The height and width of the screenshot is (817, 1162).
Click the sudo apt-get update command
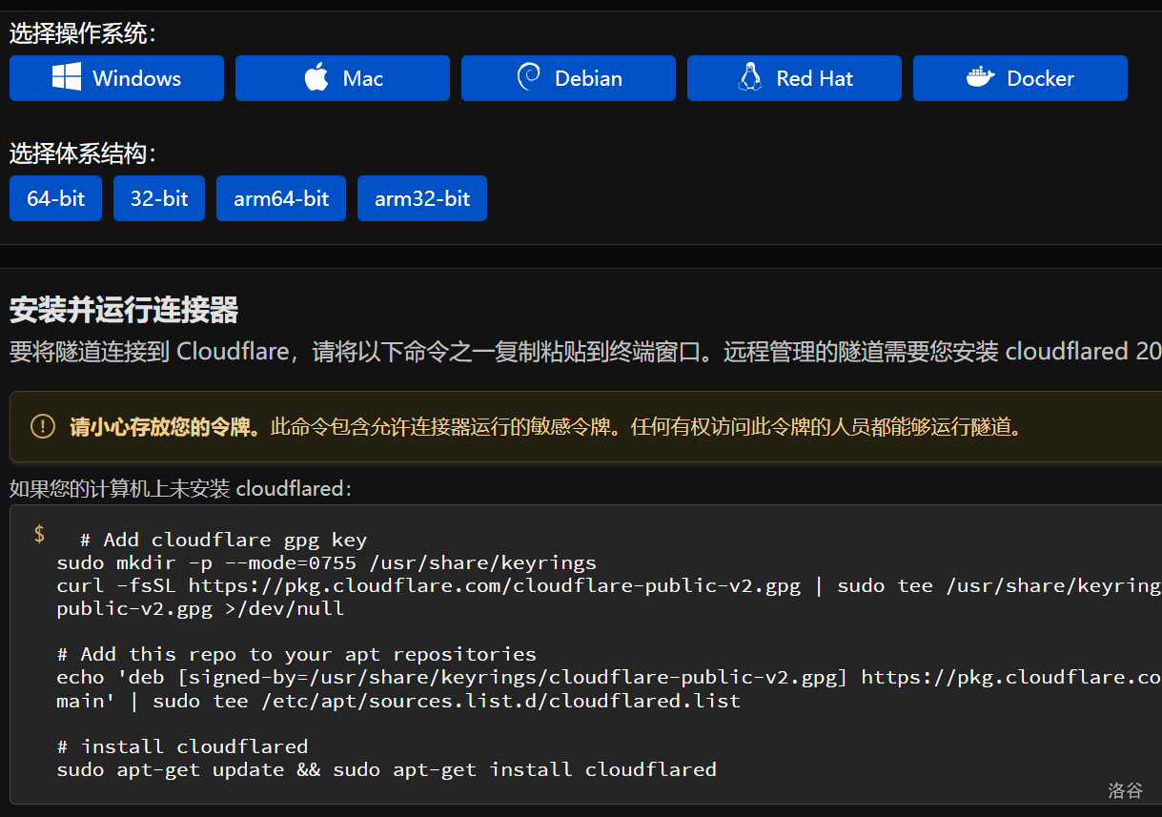[386, 768]
